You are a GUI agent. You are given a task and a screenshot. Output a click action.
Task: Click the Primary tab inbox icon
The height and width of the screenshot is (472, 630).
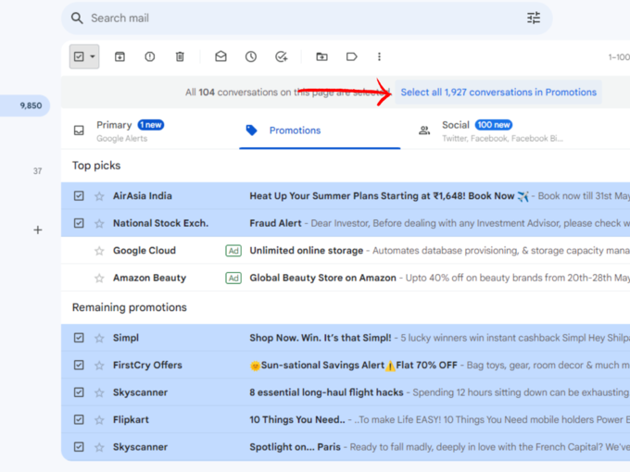(79, 130)
